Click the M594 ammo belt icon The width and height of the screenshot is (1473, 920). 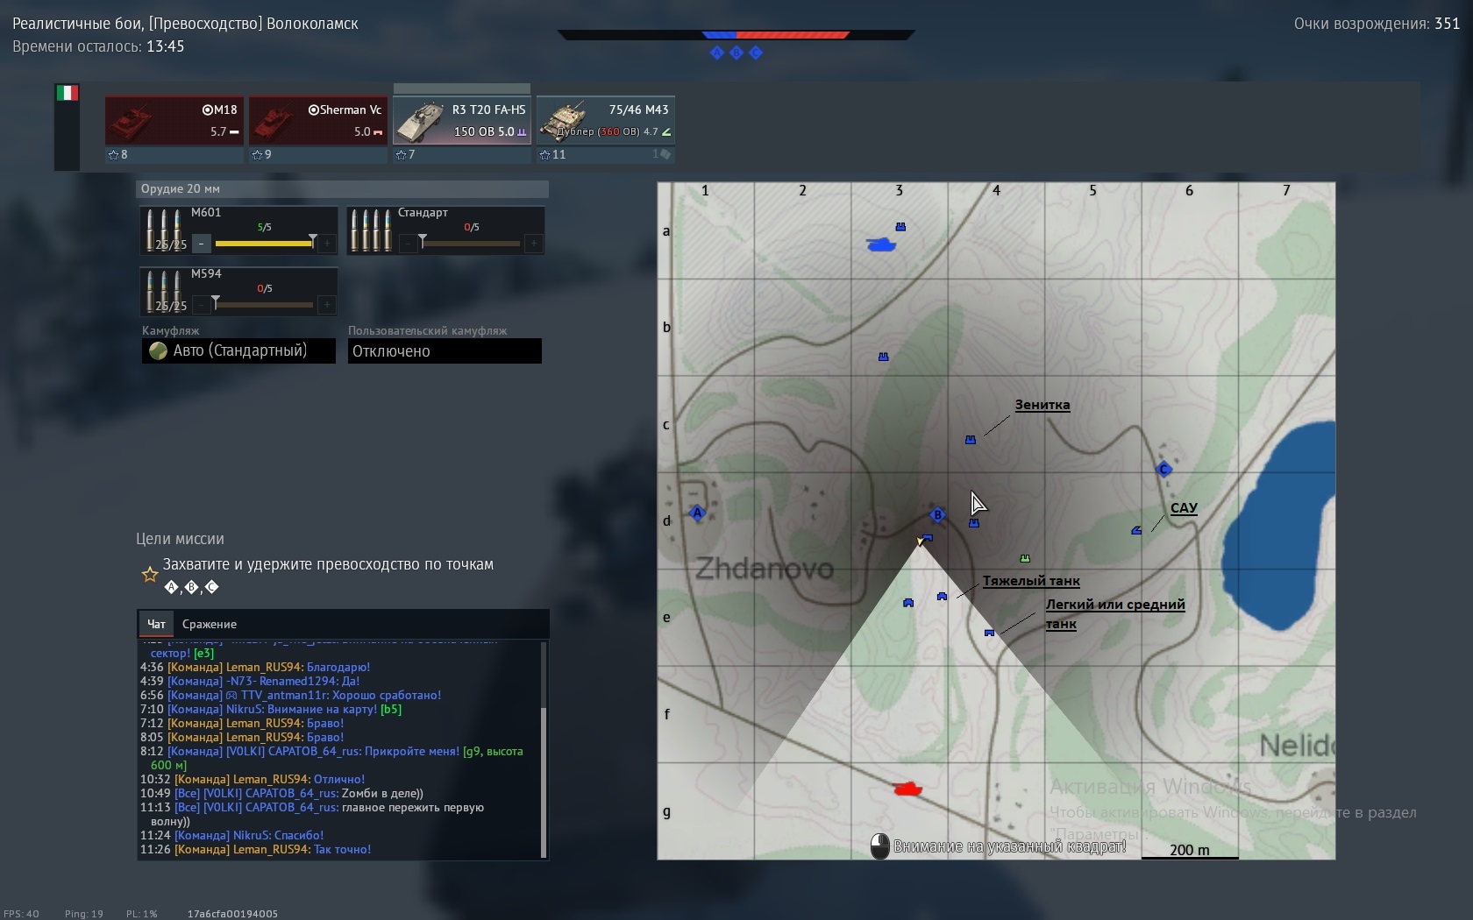(164, 291)
